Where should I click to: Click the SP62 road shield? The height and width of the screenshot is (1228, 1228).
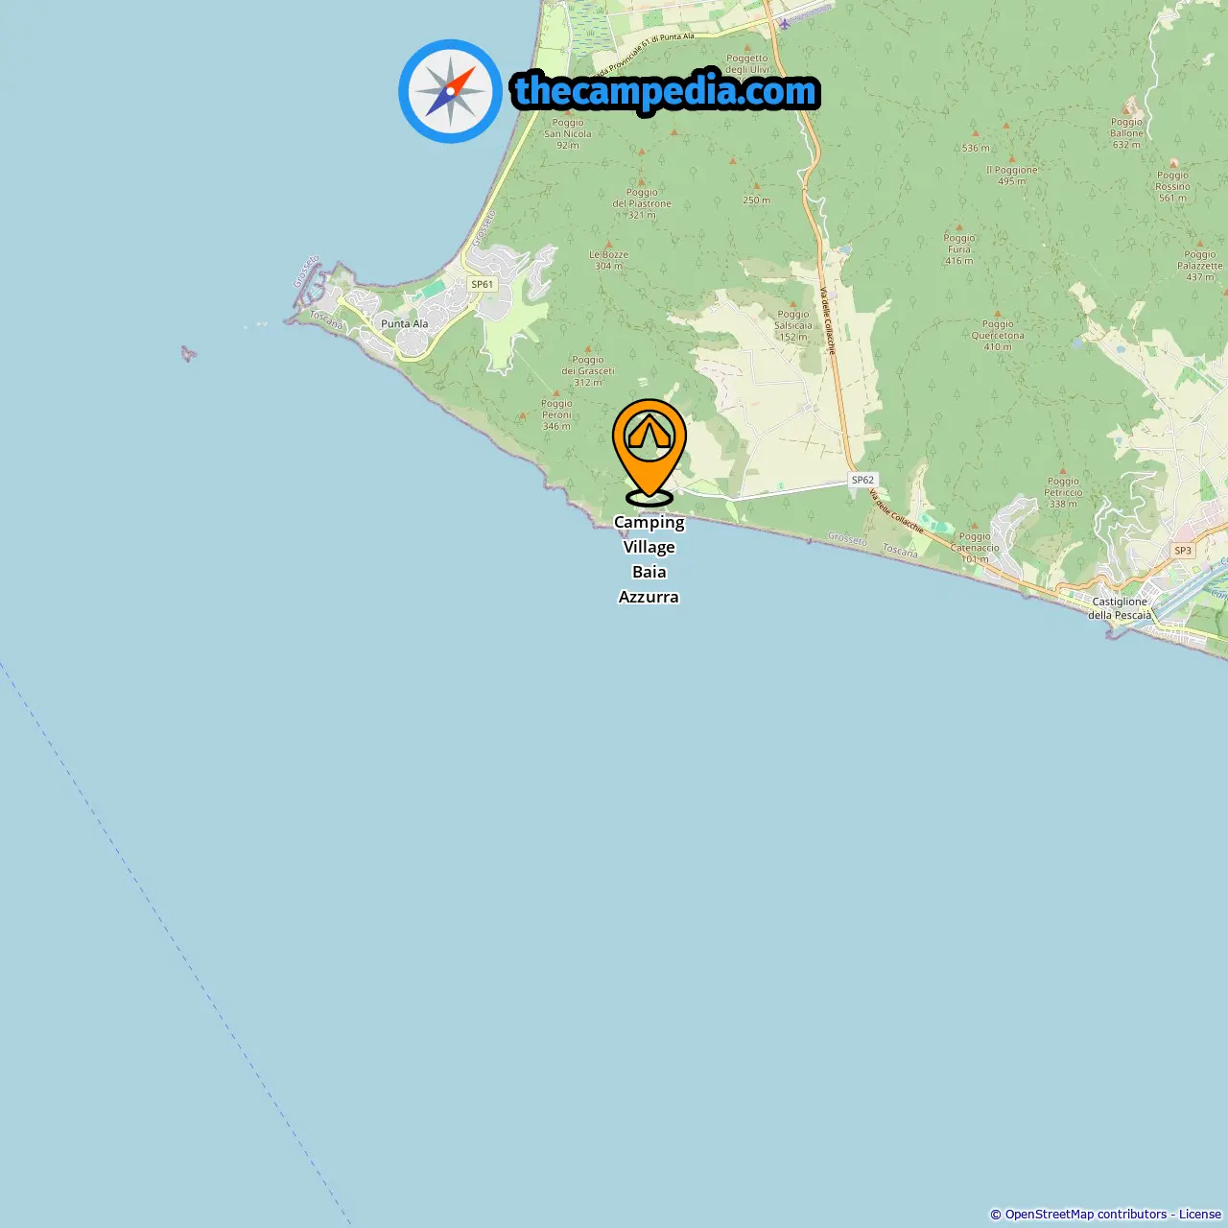click(x=862, y=480)
